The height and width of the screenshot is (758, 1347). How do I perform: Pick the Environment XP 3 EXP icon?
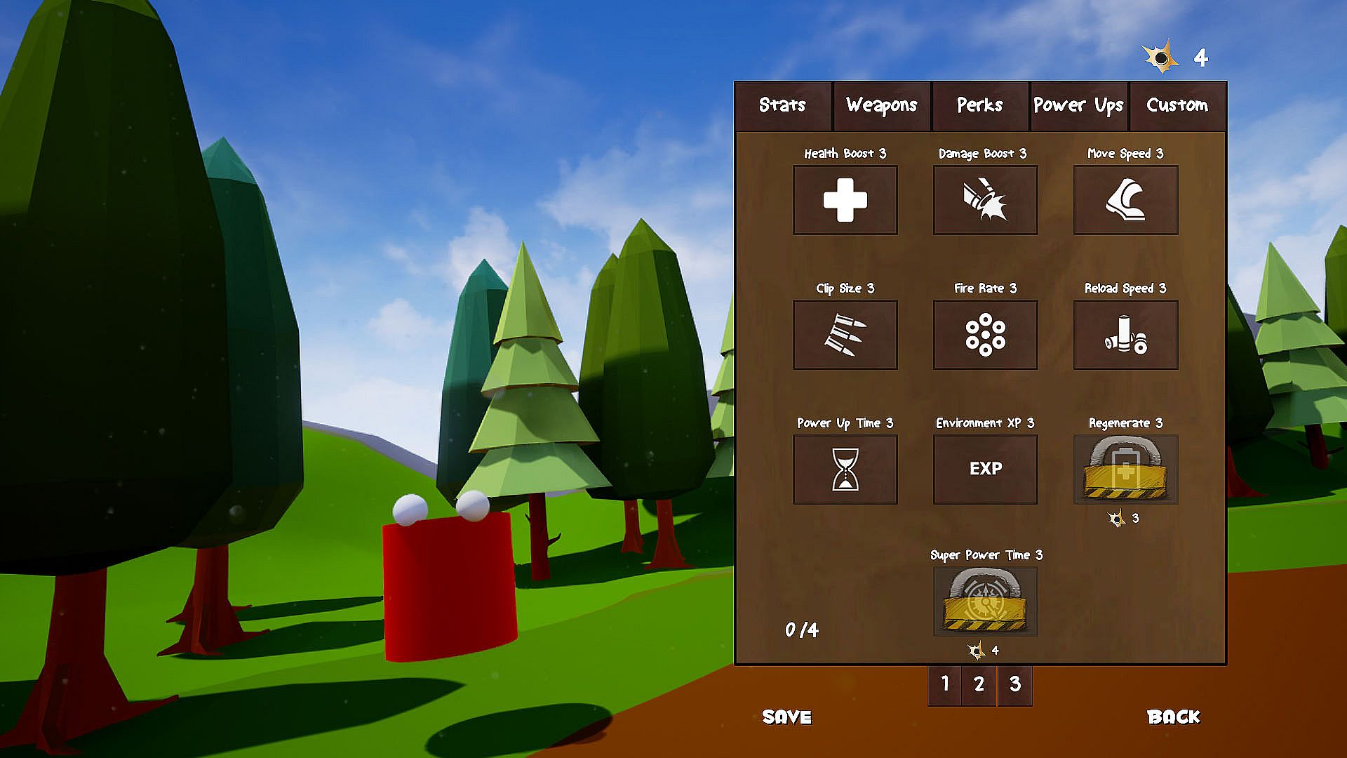(x=985, y=470)
